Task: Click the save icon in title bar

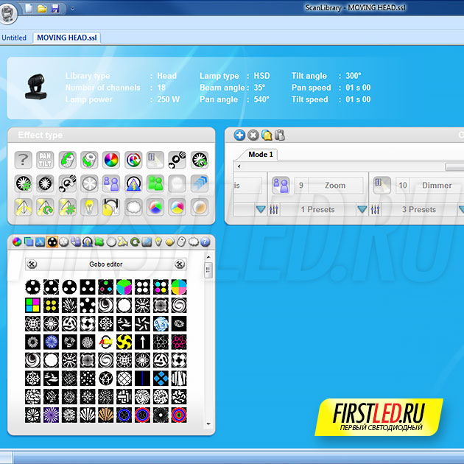Action: pyautogui.click(x=55, y=8)
